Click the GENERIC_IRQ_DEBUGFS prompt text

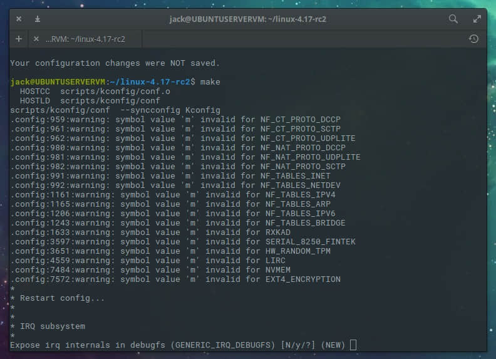(223, 345)
